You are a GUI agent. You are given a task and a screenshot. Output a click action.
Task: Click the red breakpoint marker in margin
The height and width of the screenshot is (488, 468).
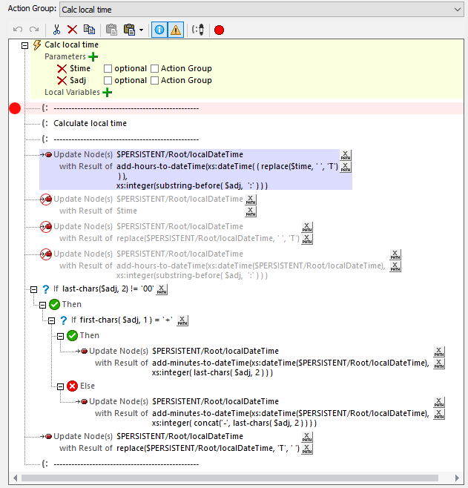click(x=14, y=108)
